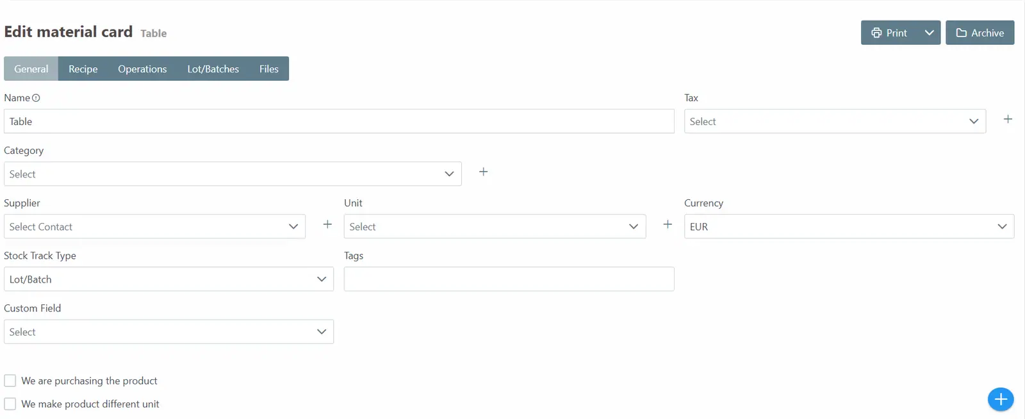Open Stock Track Type Lot/Batch dropdown

coord(168,279)
